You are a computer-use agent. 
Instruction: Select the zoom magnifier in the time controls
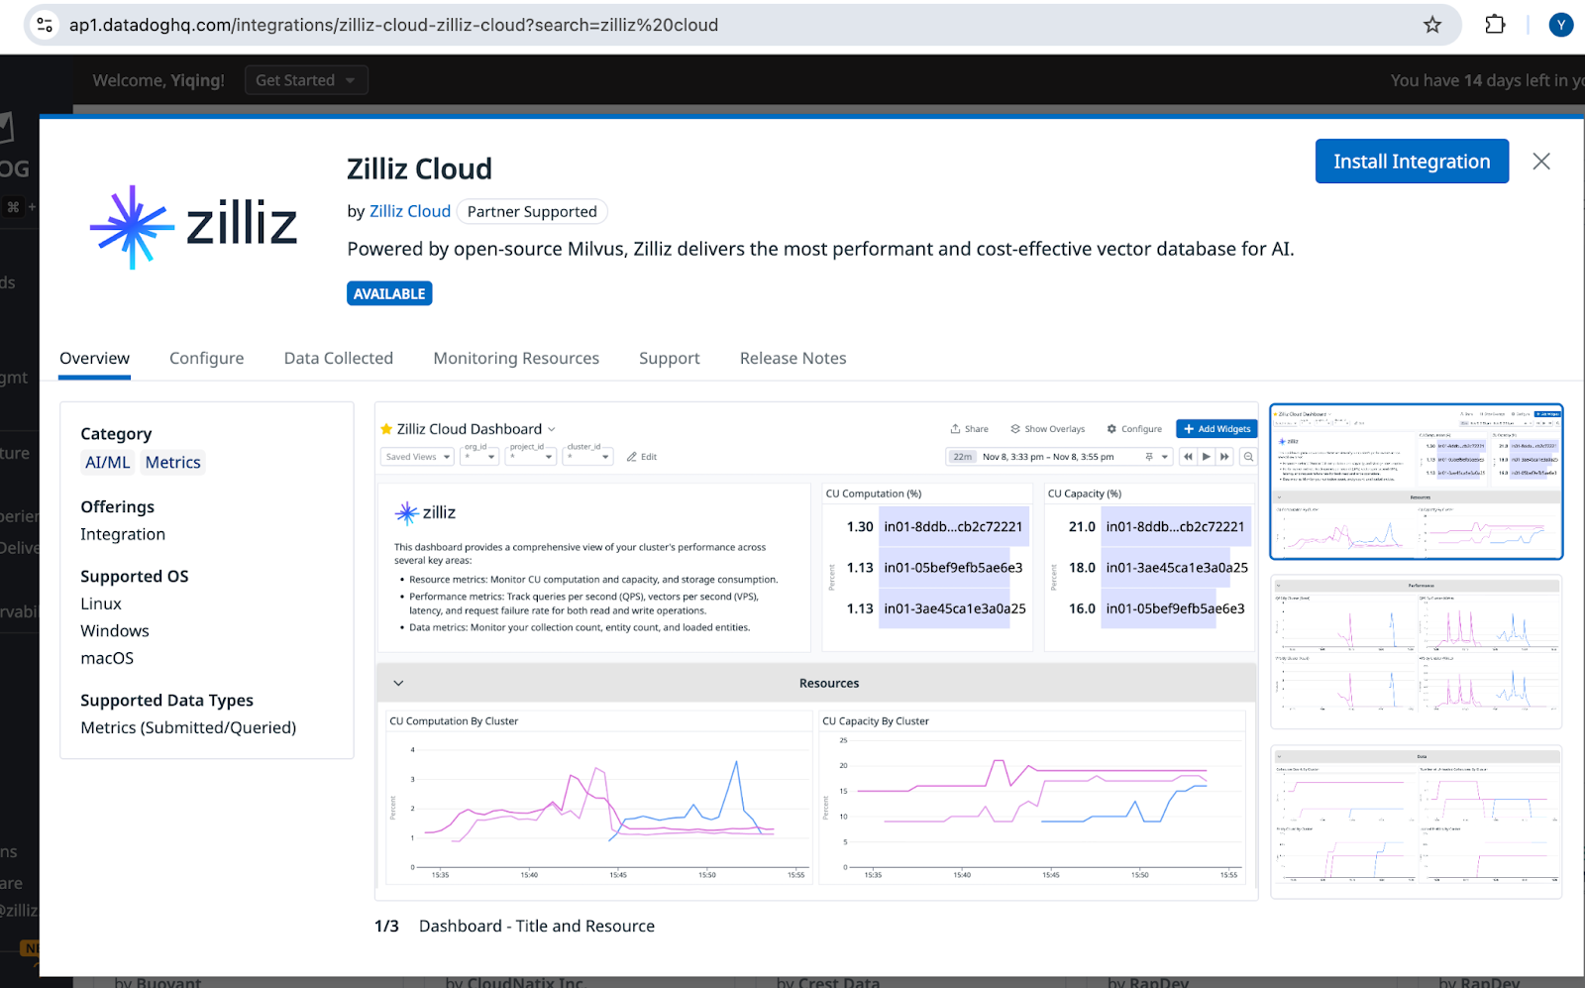coord(1247,456)
